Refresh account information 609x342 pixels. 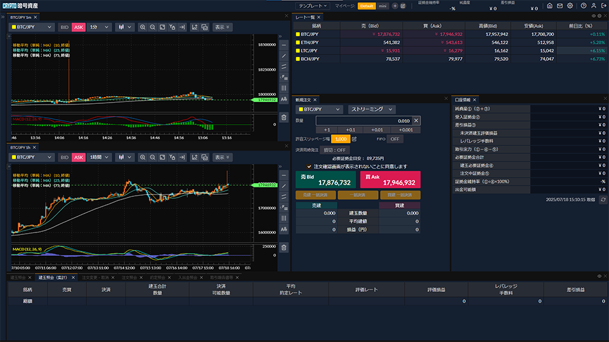click(603, 199)
